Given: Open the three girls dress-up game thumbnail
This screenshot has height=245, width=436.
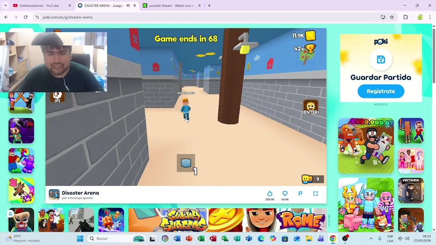Looking at the screenshot, I should point(411,161).
